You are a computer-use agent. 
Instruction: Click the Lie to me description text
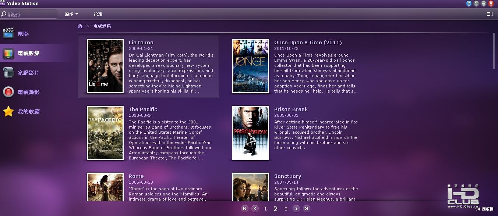171,73
